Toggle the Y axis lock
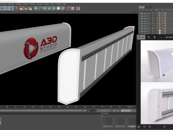Screen dimensions: 173x130 tap(7, 8)
